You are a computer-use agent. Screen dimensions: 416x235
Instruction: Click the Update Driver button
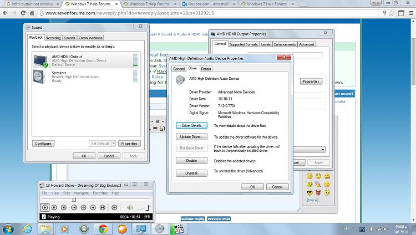[191, 137]
